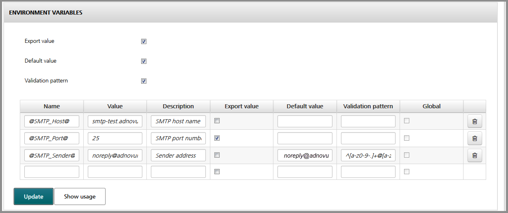Screen dimensions: 508x213
Task: Edit the Sender address description field
Action: point(178,155)
